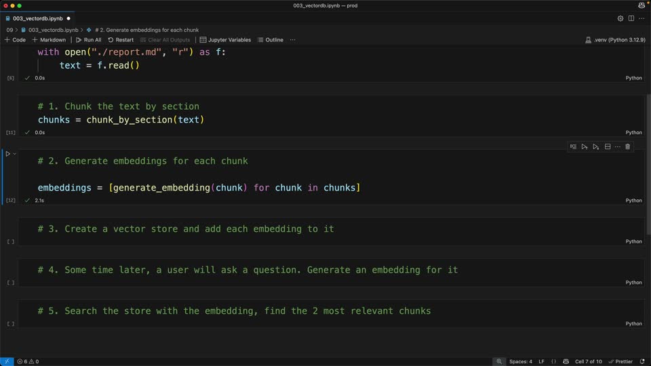Change language of cell '# 4. Some time later' via Python label
Screen dimensions: 651x366
pos(633,283)
